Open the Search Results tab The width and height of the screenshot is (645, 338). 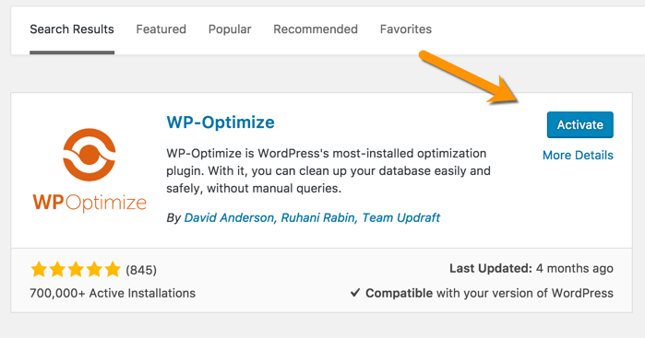(x=72, y=29)
